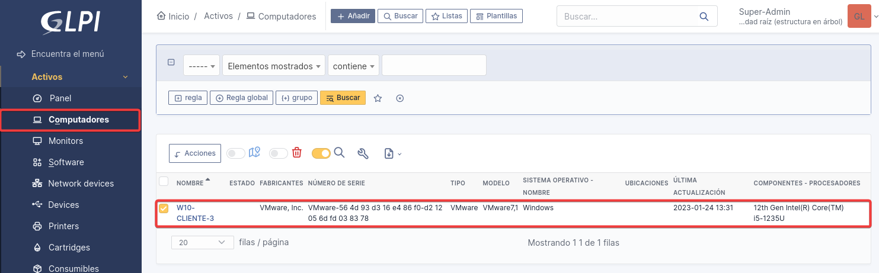The width and height of the screenshot is (879, 273).
Task: Expand the export file dropdown
Action: click(x=392, y=153)
